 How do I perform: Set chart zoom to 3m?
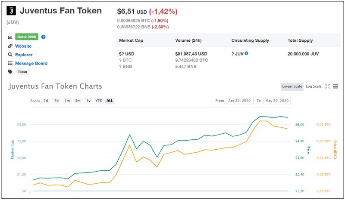pyautogui.click(x=78, y=101)
